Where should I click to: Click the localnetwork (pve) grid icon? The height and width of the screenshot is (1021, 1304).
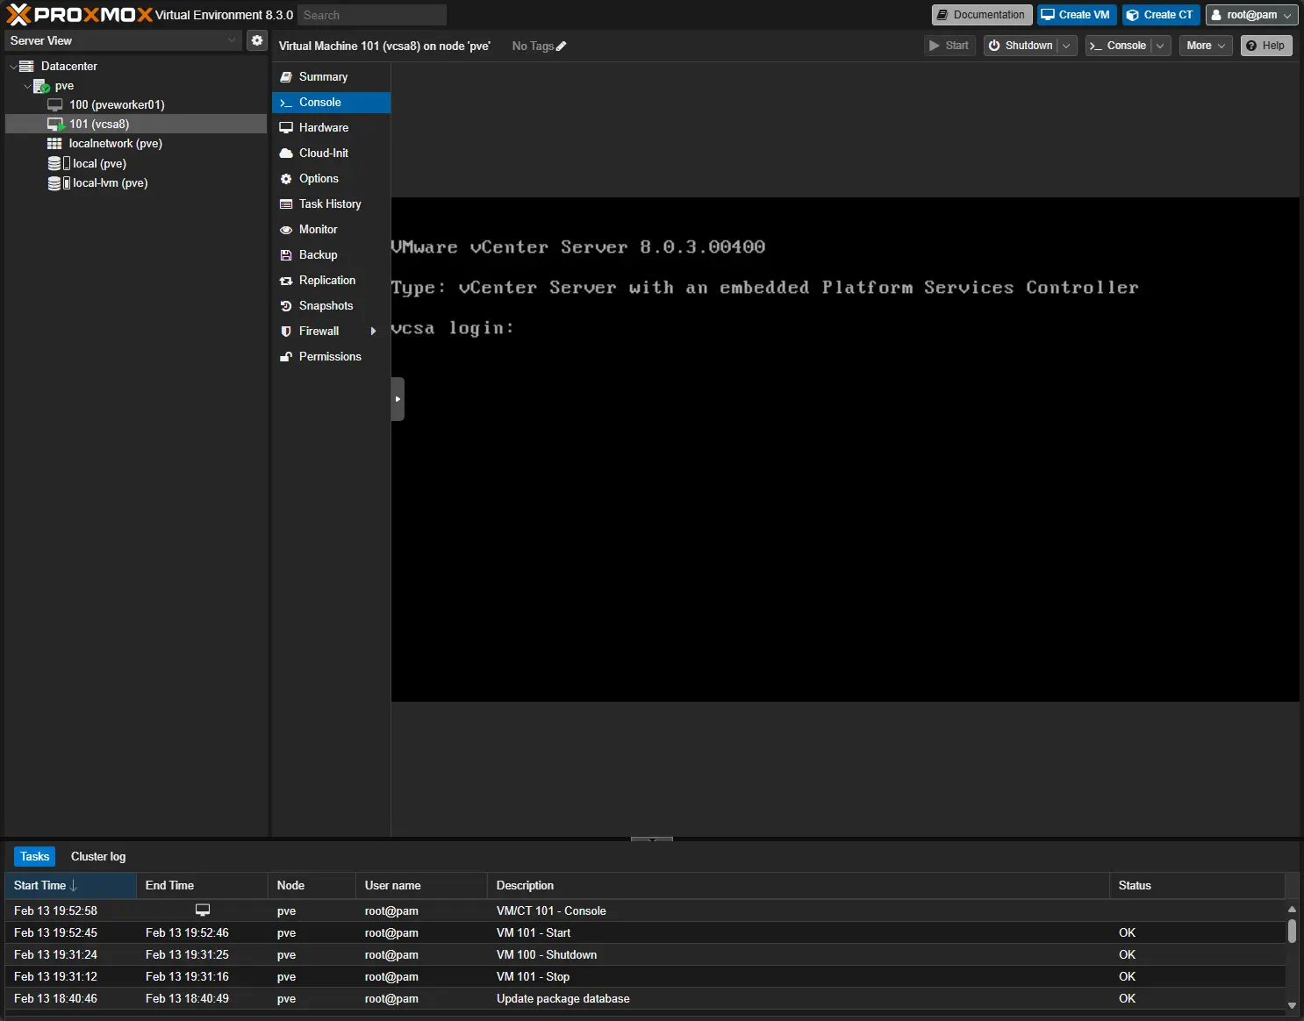(x=54, y=144)
